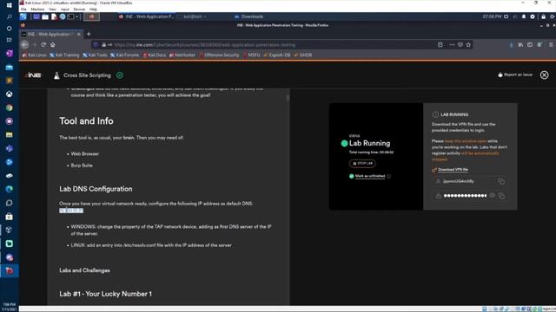Open Windows Start menu
The width and height of the screenshot is (556, 312).
pos(10,5)
